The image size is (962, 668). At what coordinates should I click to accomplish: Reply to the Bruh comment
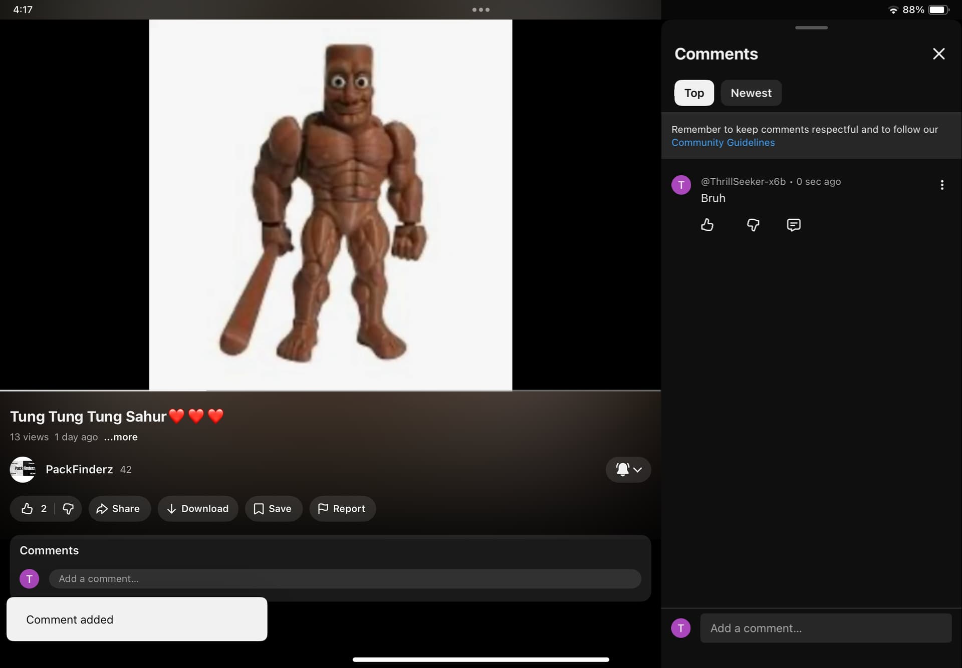pos(794,225)
